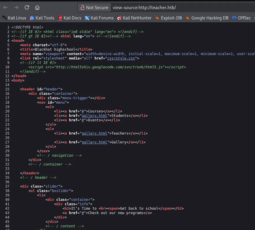The image size is (255, 230).
Task: Click # link for Check out our new programs
Action: 83,213
